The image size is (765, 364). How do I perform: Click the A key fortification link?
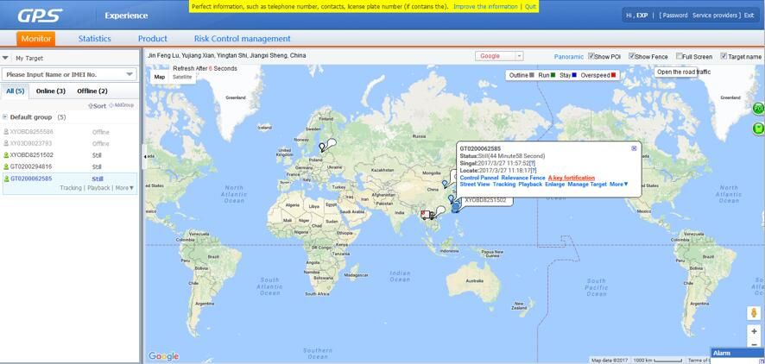(x=571, y=178)
